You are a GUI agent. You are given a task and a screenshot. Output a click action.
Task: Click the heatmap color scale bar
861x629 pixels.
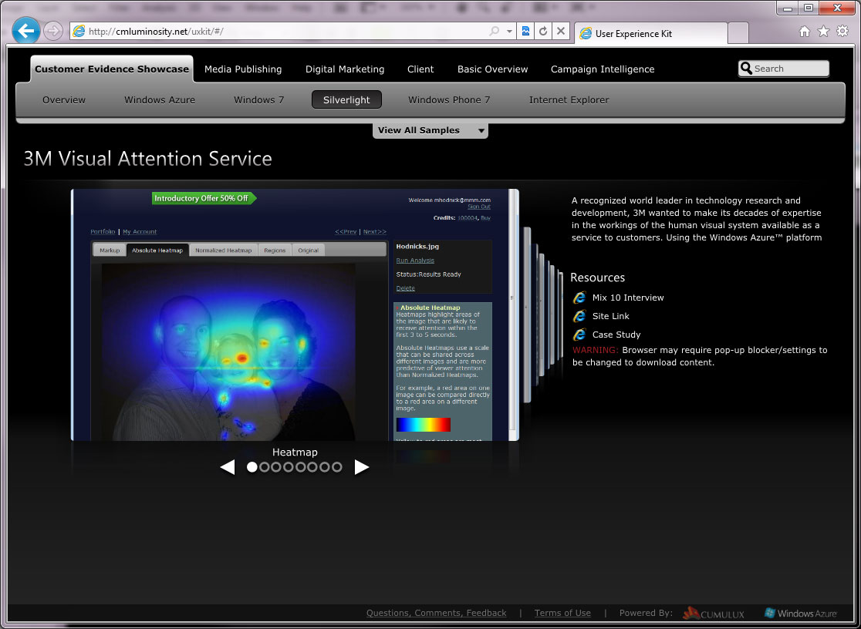(x=424, y=425)
